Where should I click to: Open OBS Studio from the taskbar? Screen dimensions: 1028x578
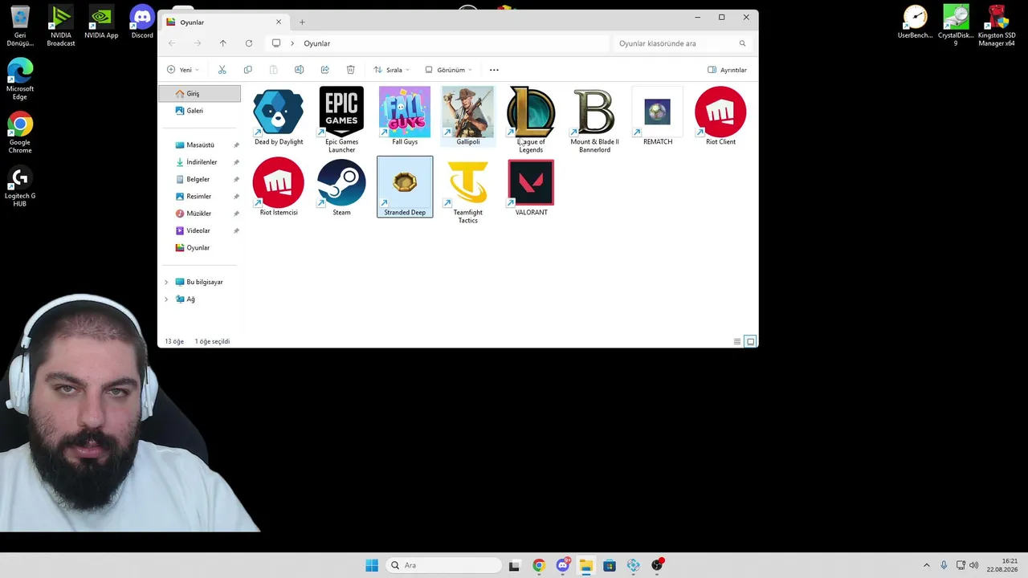coord(657,565)
